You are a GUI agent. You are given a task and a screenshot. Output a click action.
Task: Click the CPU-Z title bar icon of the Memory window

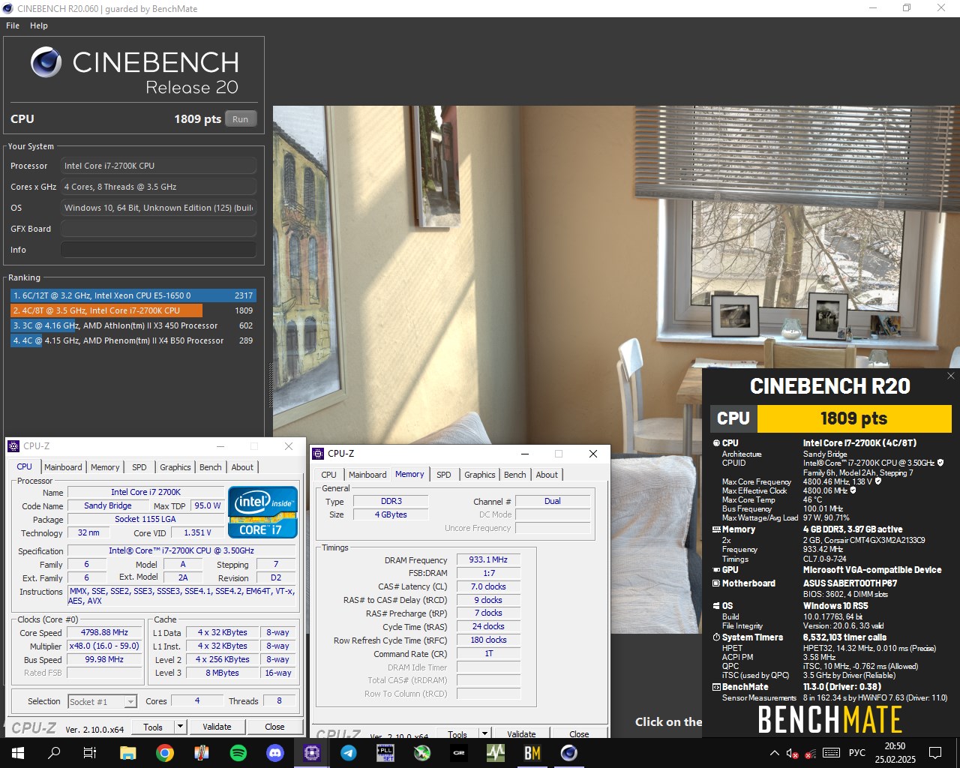tap(318, 454)
